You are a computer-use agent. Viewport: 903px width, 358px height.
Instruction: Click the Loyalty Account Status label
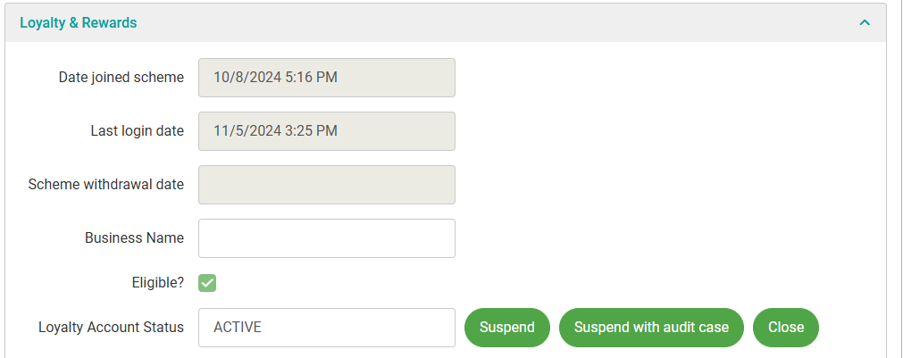click(x=111, y=328)
